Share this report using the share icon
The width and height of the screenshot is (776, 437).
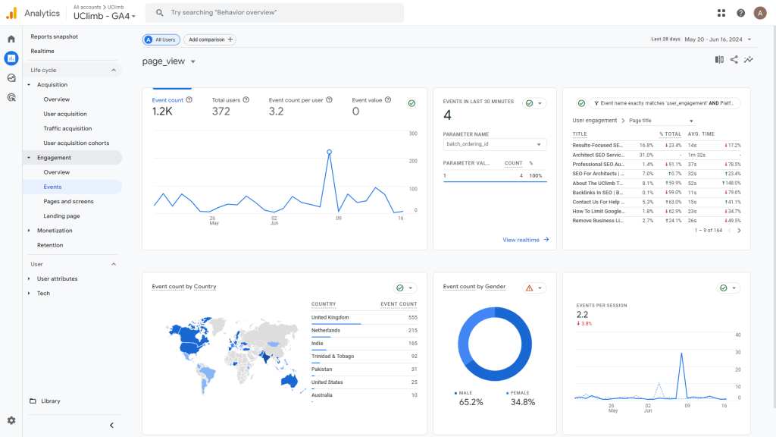point(734,59)
